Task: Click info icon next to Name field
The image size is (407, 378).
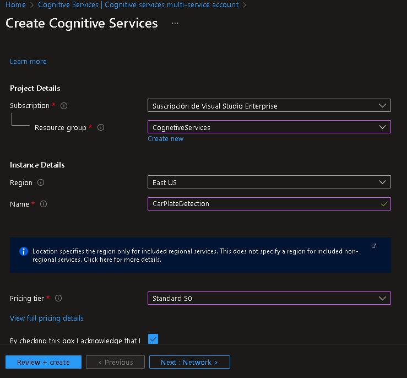Action: click(44, 204)
